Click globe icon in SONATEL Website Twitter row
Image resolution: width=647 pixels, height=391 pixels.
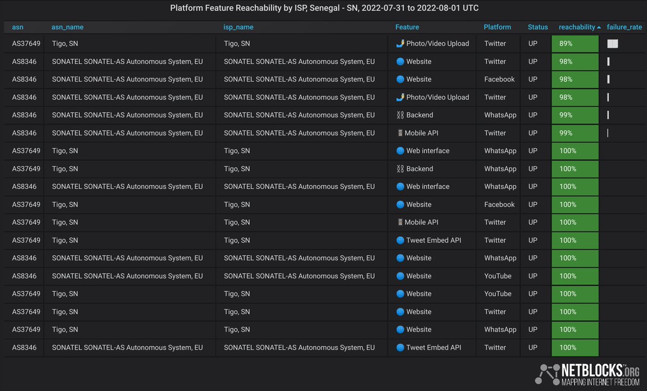400,61
